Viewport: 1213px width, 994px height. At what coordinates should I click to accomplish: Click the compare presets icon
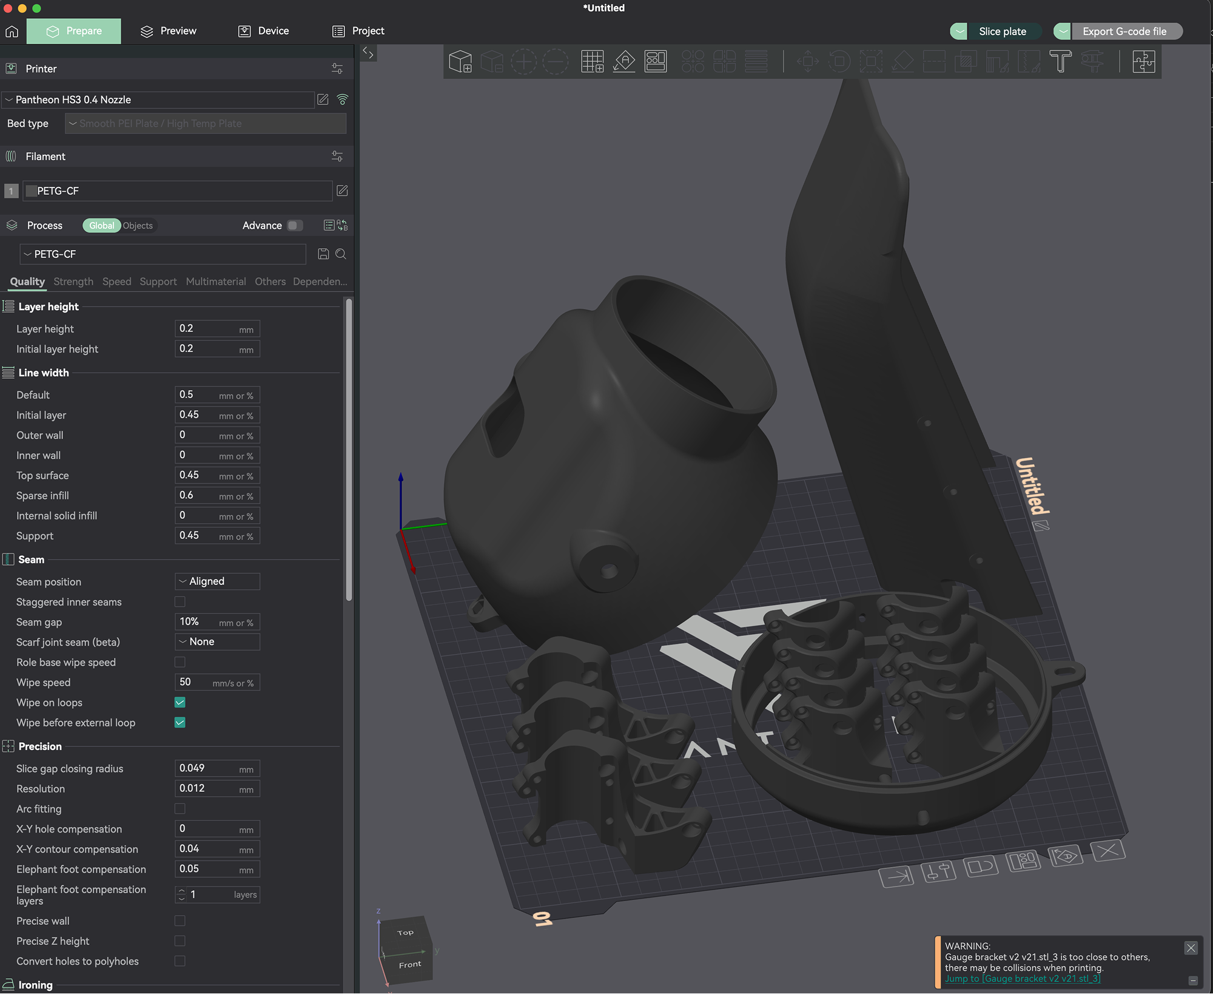click(x=343, y=225)
